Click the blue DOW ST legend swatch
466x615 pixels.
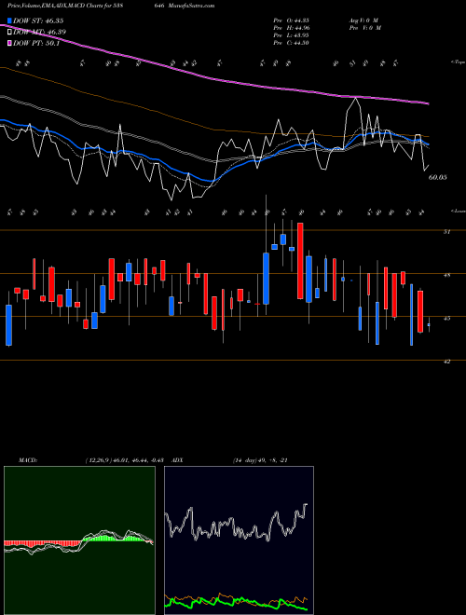pos(10,20)
